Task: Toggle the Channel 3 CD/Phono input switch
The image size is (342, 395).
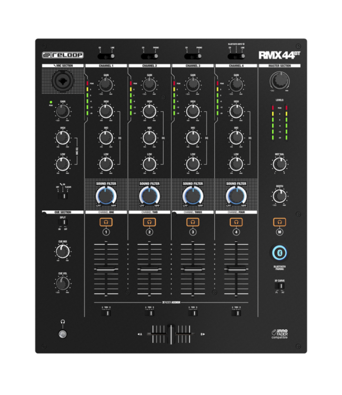Action: tap(193, 56)
